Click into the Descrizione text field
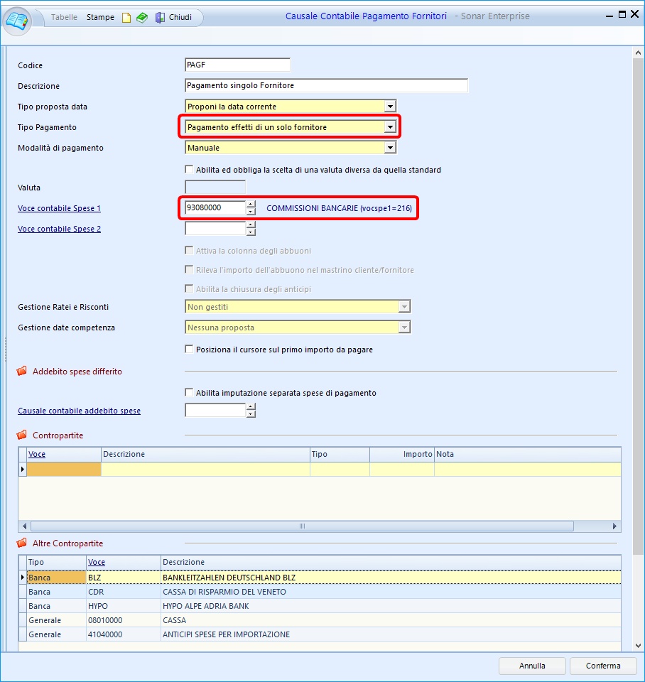645x682 pixels. click(x=325, y=85)
